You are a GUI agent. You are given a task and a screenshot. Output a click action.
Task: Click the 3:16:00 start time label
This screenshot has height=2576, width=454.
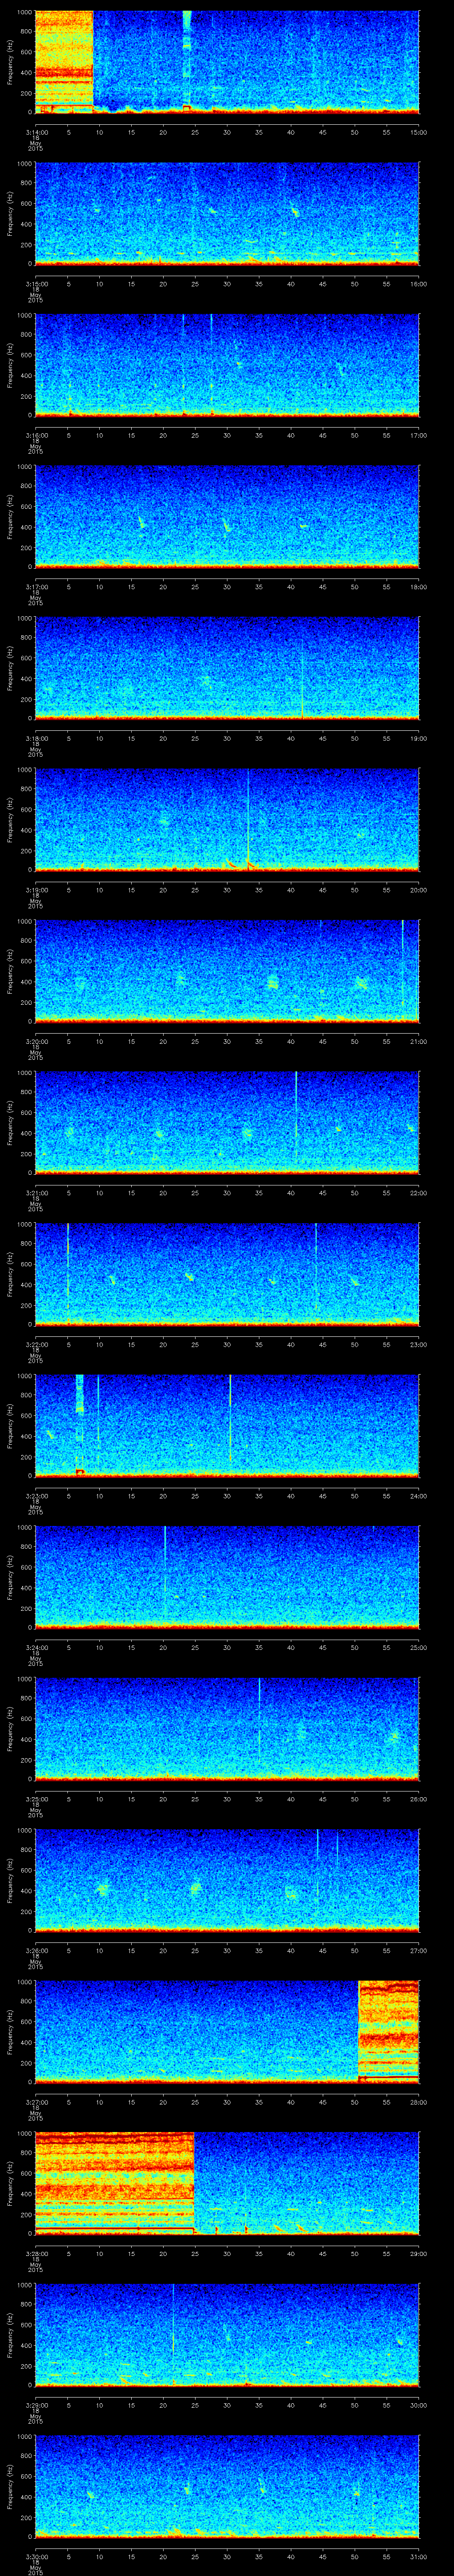click(x=36, y=435)
